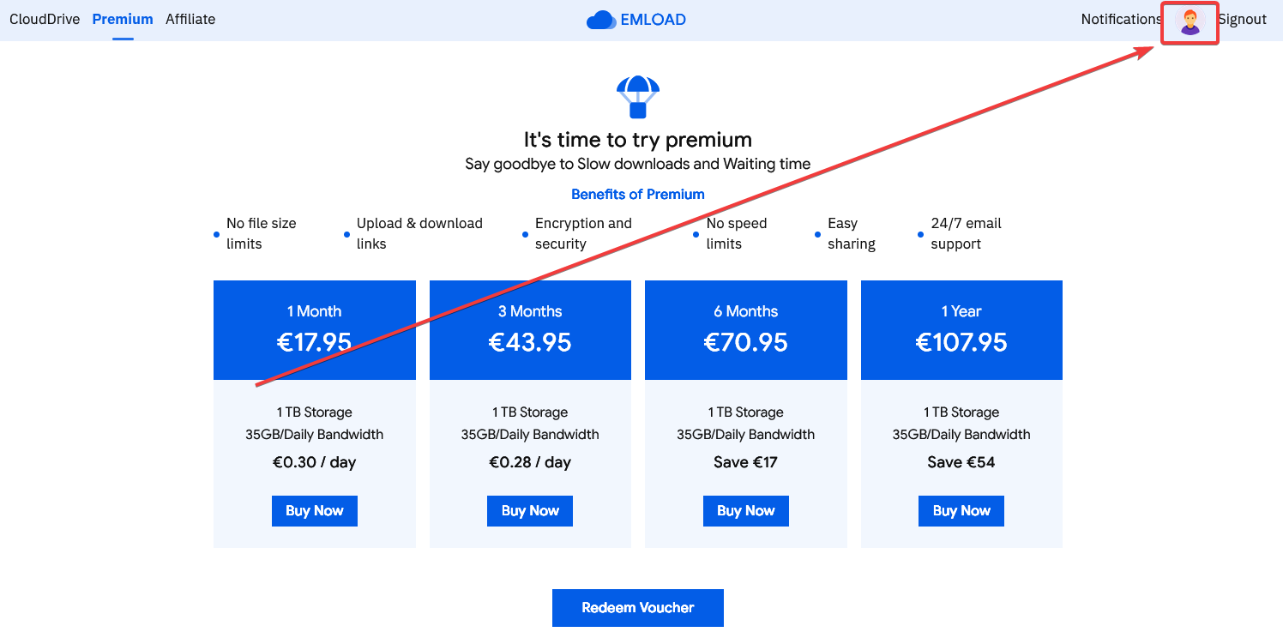Click the parachute premium icon
1283x638 pixels.
pos(638,96)
